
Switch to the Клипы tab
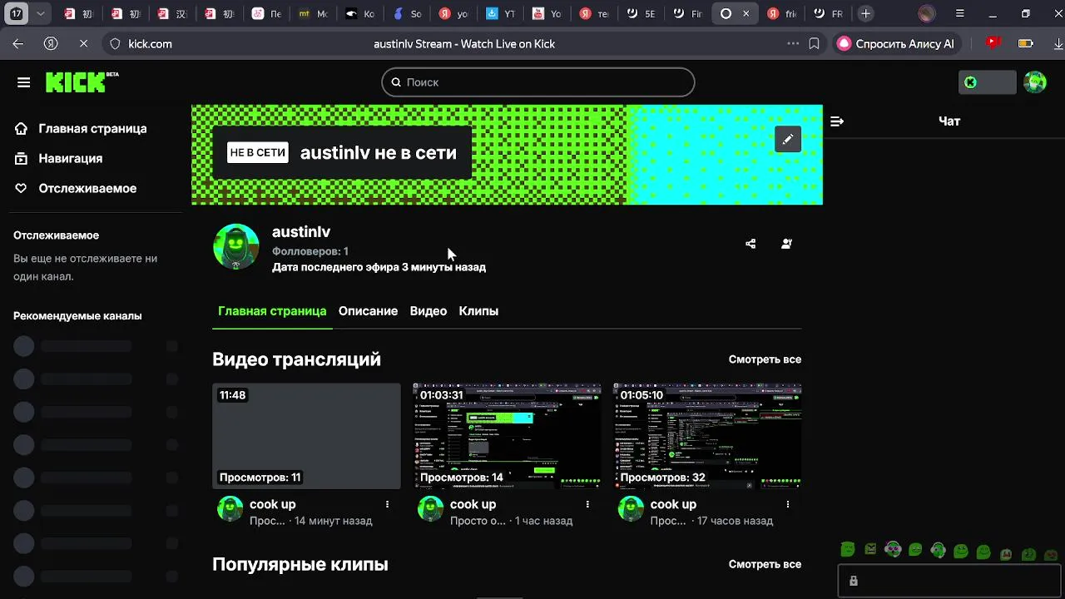coord(478,311)
